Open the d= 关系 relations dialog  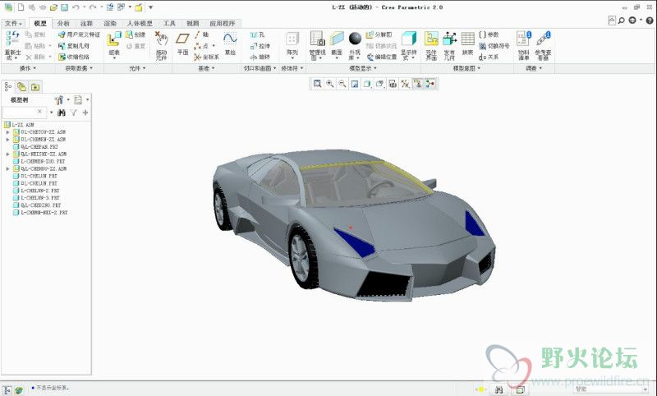[x=489, y=57]
